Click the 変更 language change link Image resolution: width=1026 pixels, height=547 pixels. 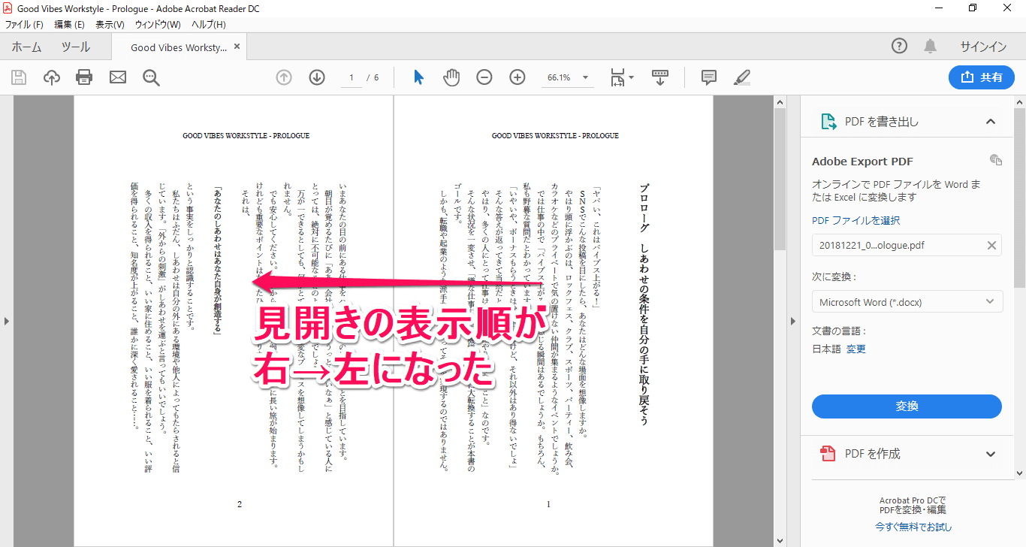pos(856,349)
